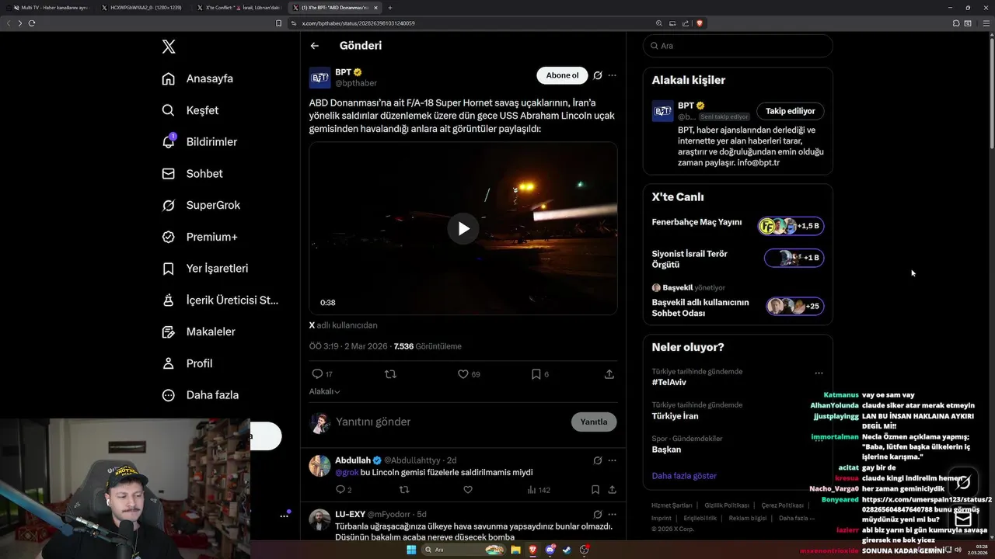Open Daha fazla menu in sidebar
Screen dimensions: 995x559
coord(201,395)
